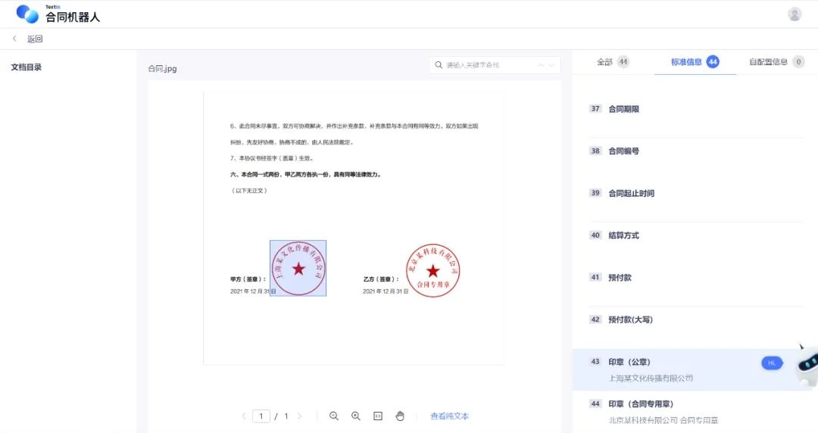Go to previous page chevron
The height and width of the screenshot is (433, 818).
click(243, 416)
